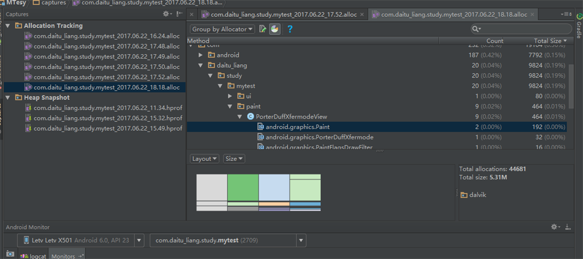Open the Layout dropdown

(x=205, y=159)
